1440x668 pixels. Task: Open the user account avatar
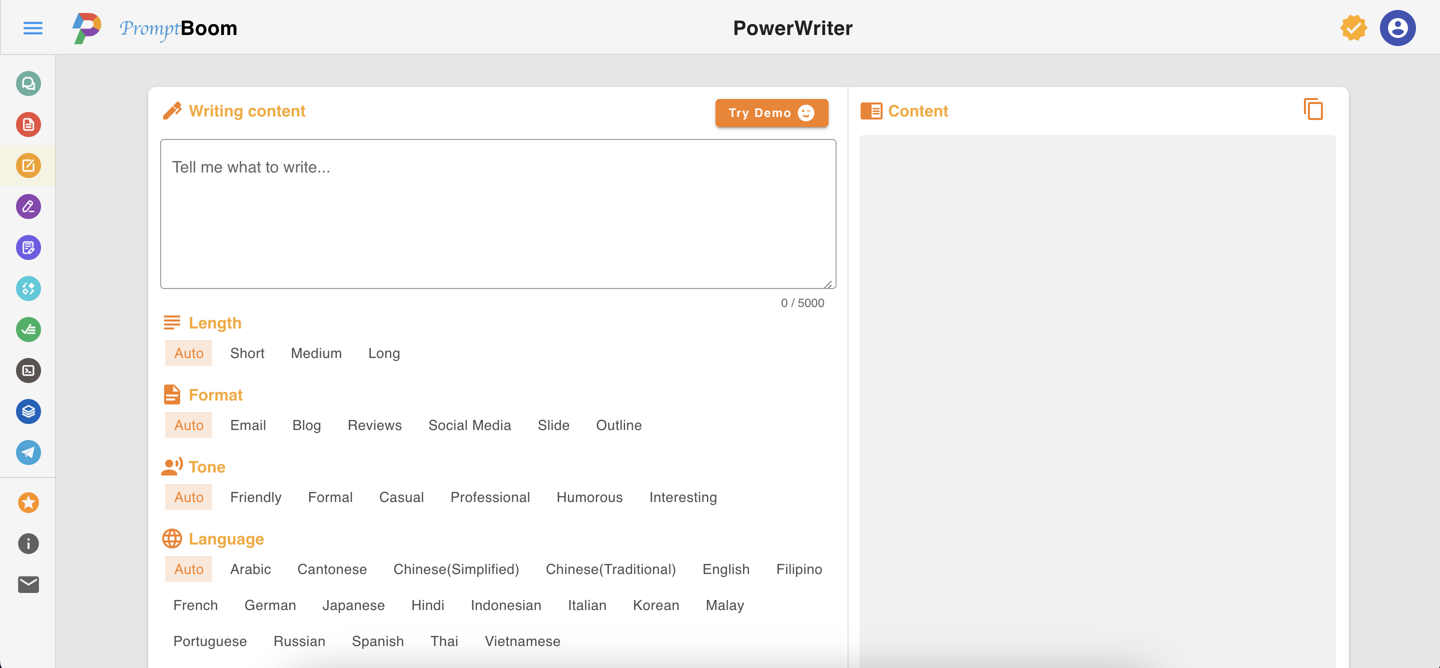[1397, 28]
